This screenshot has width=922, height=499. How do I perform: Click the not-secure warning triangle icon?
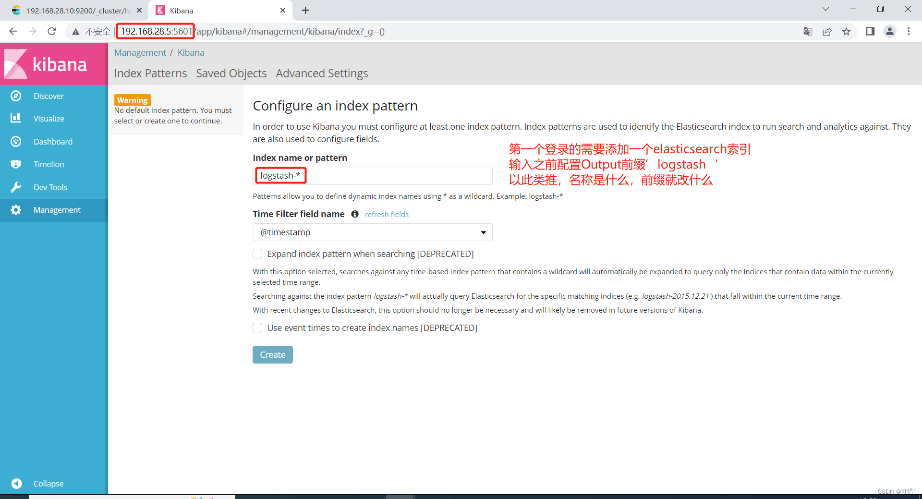click(75, 32)
